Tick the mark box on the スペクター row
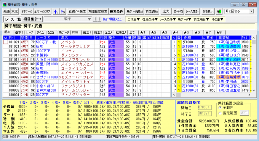 point(6,42)
